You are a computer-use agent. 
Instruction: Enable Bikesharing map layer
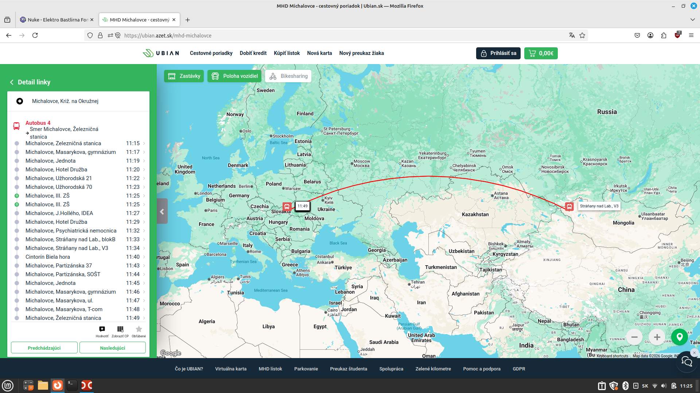(x=288, y=76)
